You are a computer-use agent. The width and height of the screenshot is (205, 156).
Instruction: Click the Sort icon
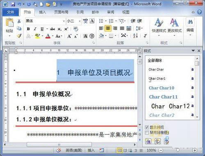click(x=135, y=36)
